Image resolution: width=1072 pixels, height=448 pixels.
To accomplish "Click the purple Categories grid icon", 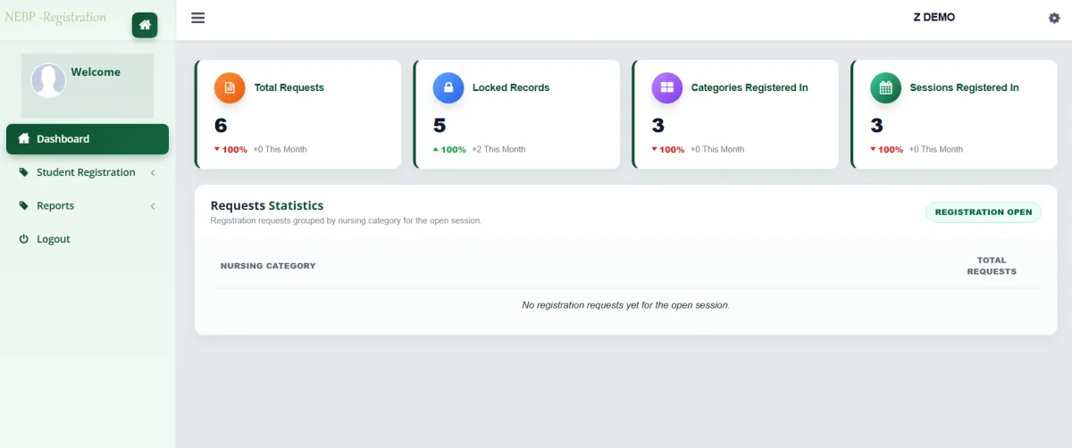I will coord(666,87).
